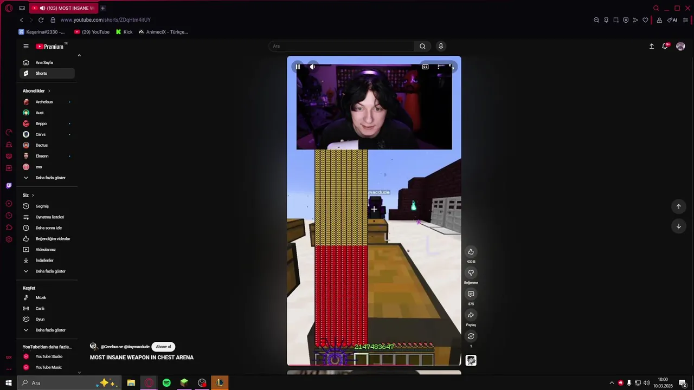Go to previous Short arrow

point(678,206)
